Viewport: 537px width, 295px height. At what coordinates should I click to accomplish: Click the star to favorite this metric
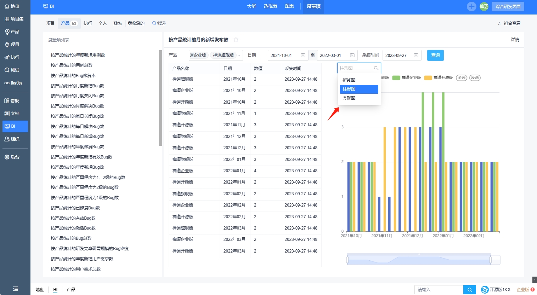[236, 40]
